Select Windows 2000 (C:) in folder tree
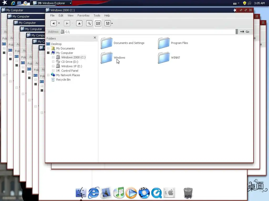 tap(73, 57)
